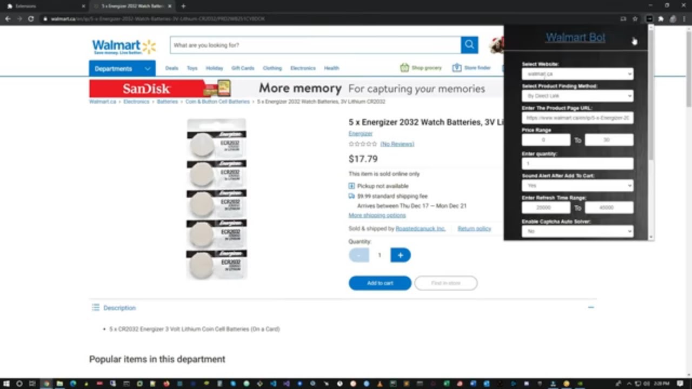The height and width of the screenshot is (389, 692).
Task: Click the Walmart logo
Action: [x=124, y=46]
